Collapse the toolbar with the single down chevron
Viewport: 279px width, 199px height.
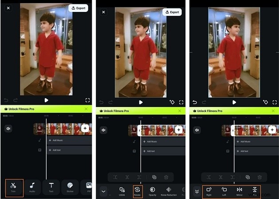[103, 191]
